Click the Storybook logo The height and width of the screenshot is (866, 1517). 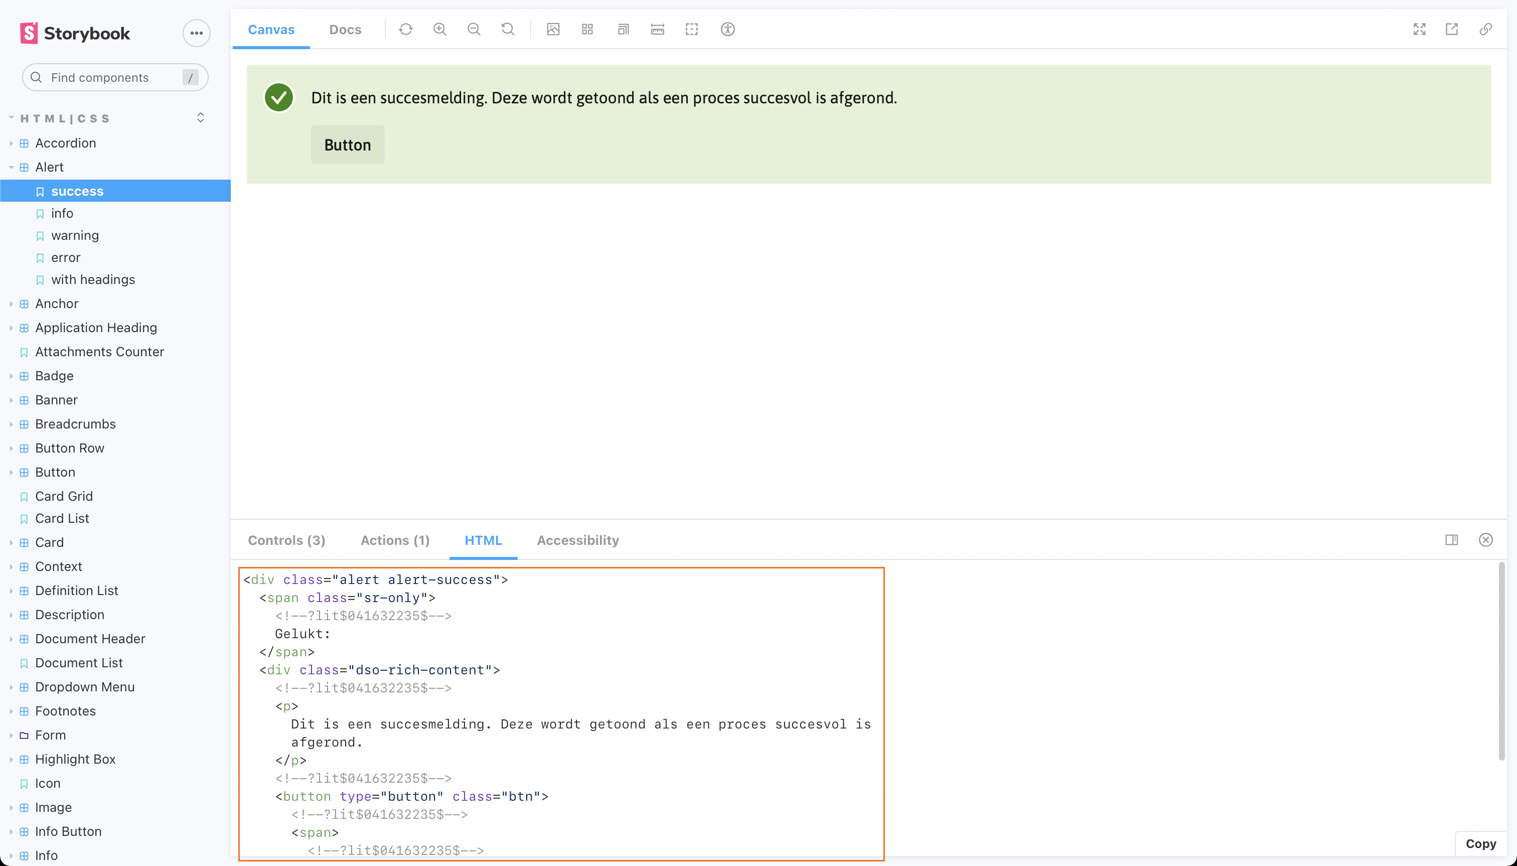click(75, 33)
